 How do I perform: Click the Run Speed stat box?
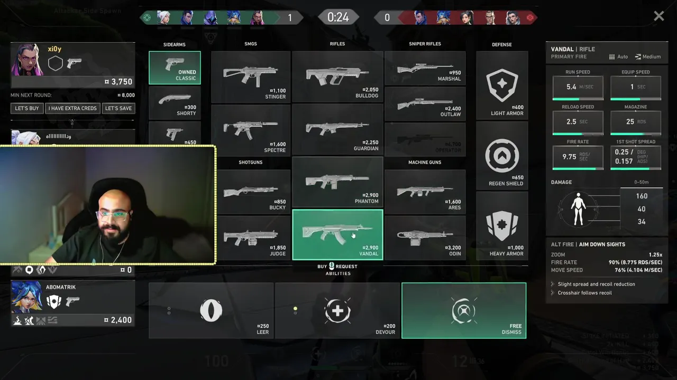(x=578, y=88)
